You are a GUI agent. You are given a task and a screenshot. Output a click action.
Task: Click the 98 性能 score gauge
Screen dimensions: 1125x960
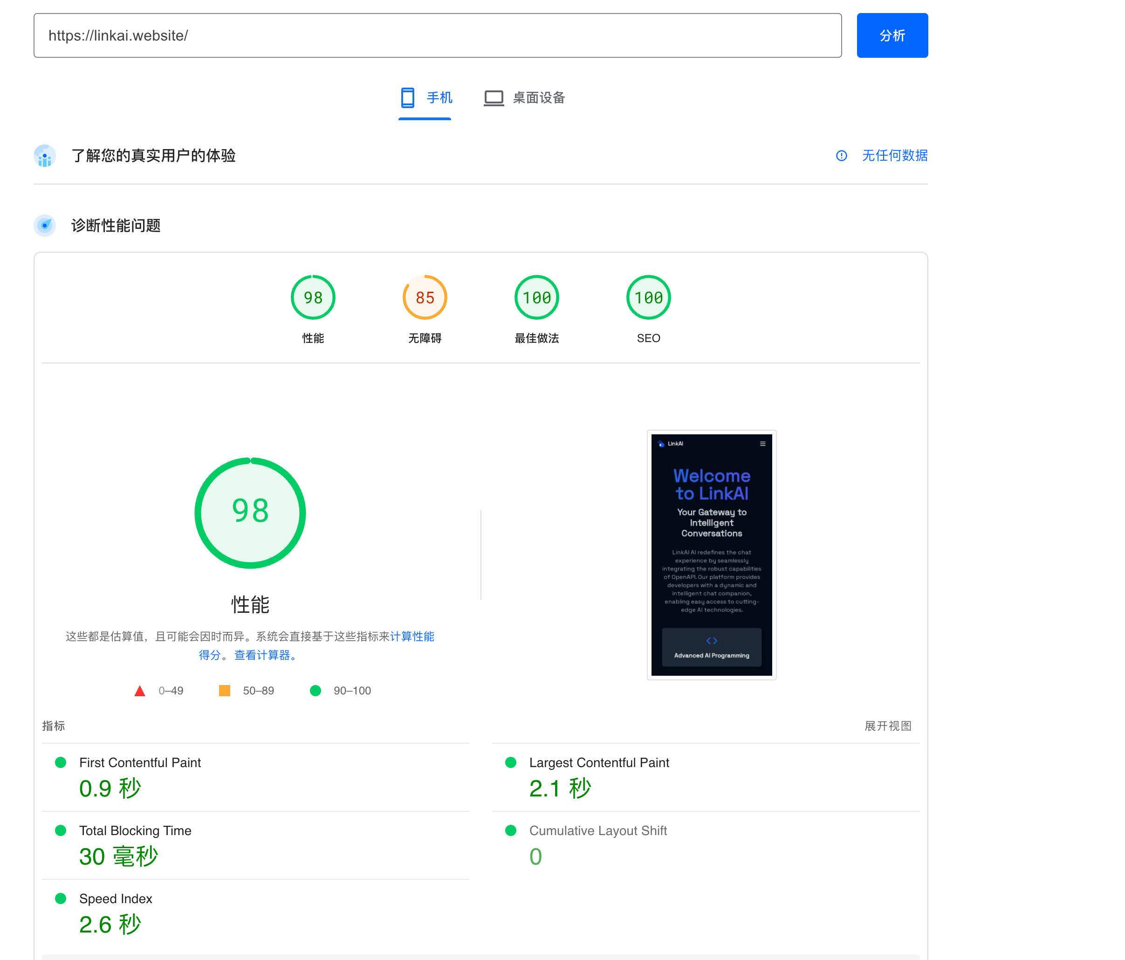pos(313,298)
